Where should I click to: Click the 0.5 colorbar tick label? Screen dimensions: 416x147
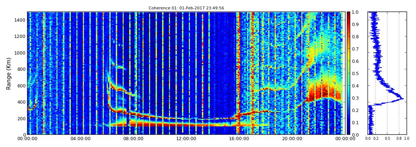click(355, 74)
